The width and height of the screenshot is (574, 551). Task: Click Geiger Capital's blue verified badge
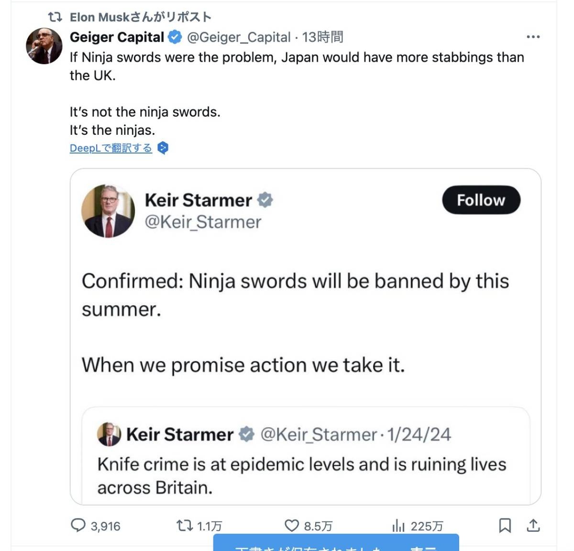click(175, 37)
